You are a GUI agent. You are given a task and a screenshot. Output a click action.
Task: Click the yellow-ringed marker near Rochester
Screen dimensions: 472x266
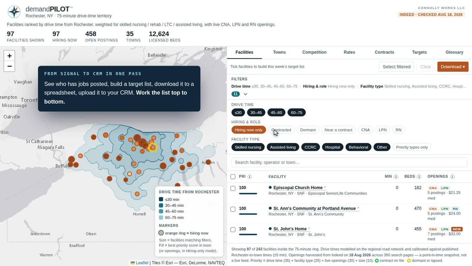tap(153, 148)
